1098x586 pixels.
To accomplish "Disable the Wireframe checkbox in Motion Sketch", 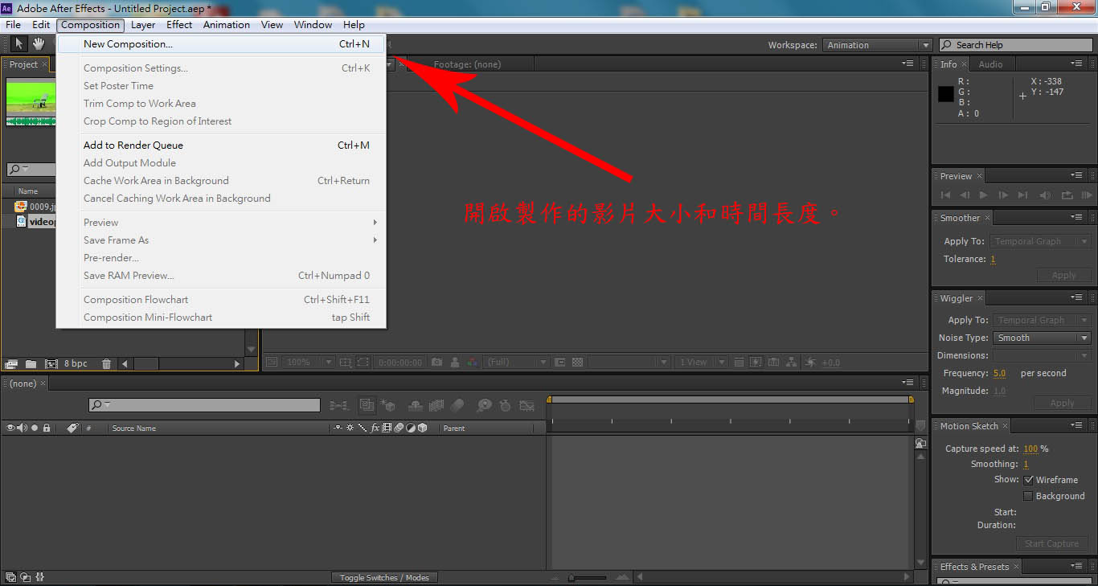I will tap(1028, 480).
